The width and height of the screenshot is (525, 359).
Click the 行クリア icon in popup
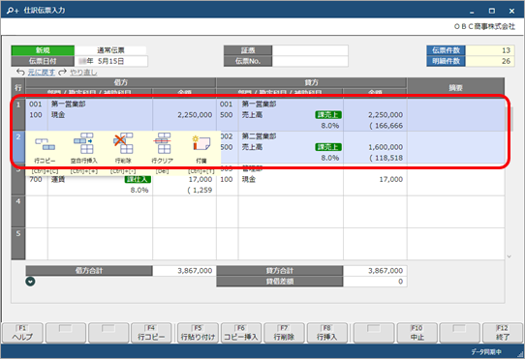(163, 143)
